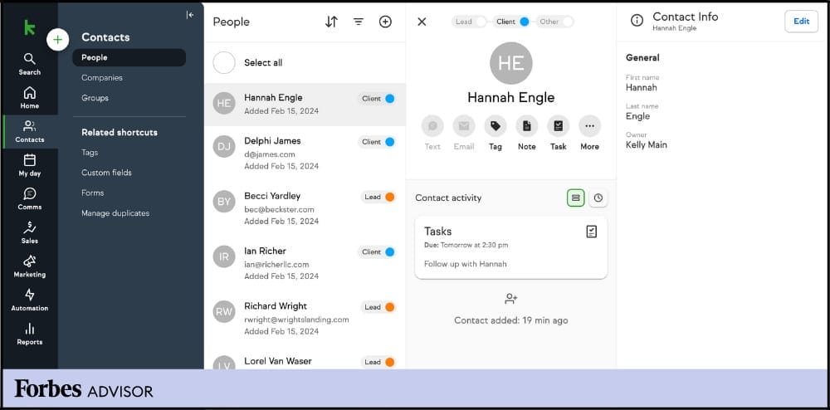This screenshot has height=410, width=830.
Task: Click the filter icon in People header
Action: (x=359, y=22)
